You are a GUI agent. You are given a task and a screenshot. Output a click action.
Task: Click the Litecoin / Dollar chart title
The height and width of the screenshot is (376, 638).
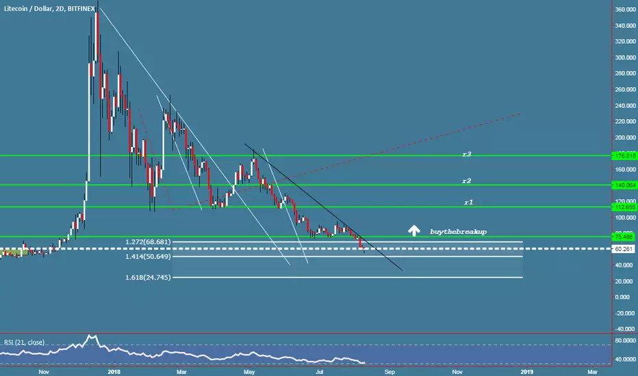tap(49, 8)
